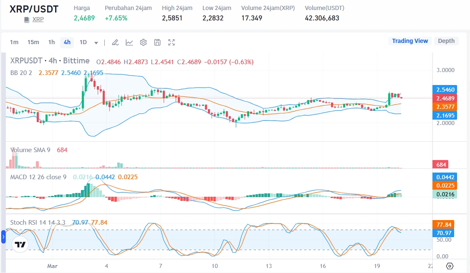The image size is (470, 273).
Task: Click the High 24jam value 2,5851
Action: pos(172,18)
